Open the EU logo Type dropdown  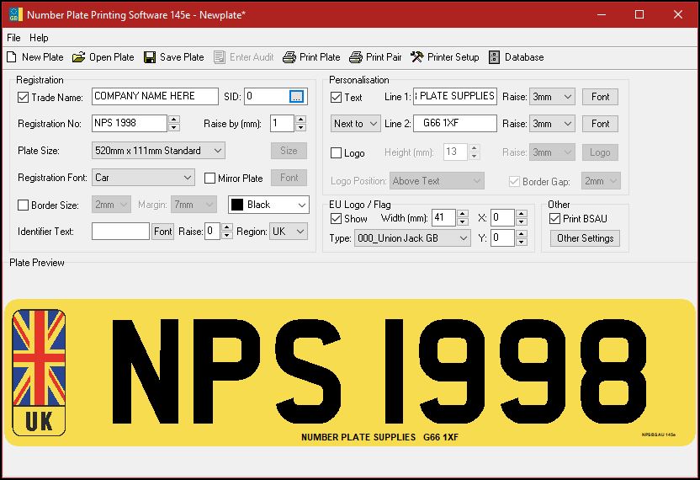(x=412, y=238)
